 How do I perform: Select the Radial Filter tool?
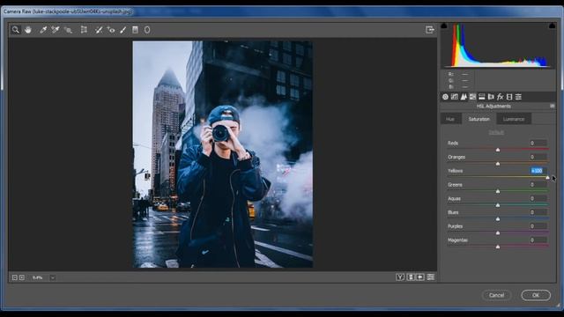point(147,30)
